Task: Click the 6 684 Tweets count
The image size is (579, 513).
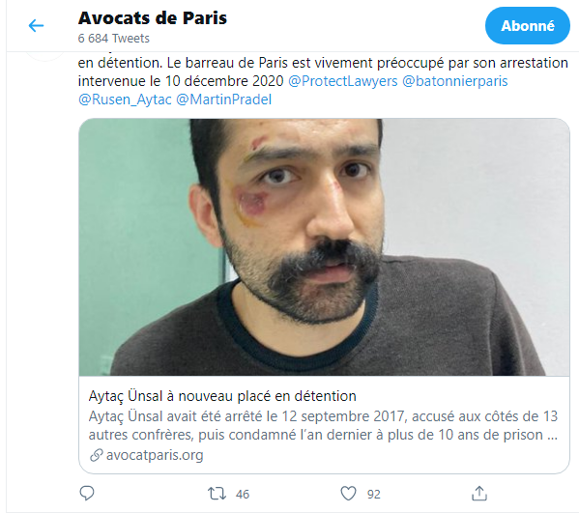Action: click(114, 39)
